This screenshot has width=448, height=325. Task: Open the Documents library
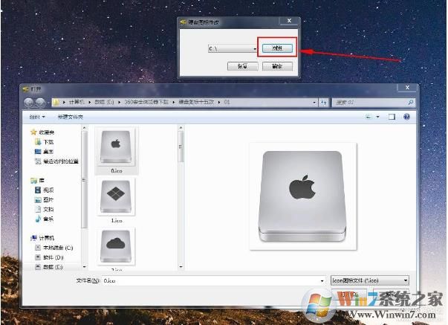(x=44, y=210)
